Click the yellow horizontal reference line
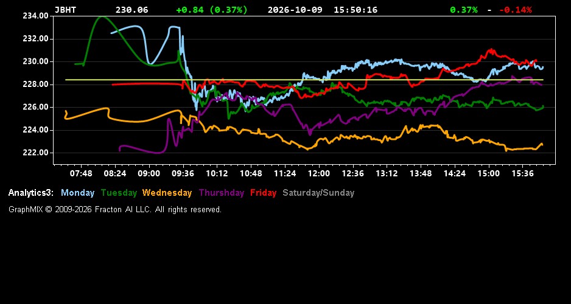The image size is (571, 304). point(304,80)
